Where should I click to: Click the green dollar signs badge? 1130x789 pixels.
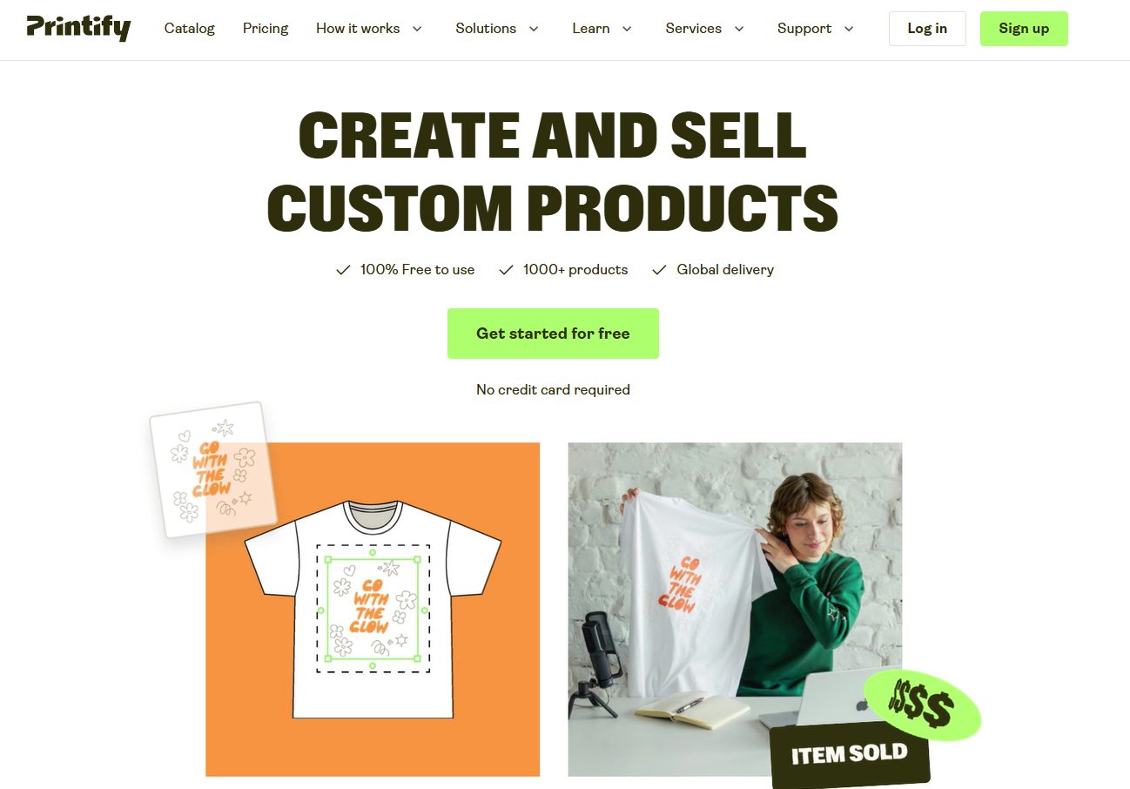(922, 705)
